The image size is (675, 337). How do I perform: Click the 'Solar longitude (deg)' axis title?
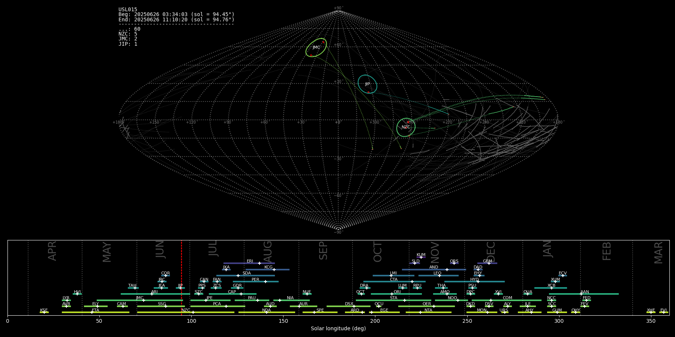(x=338, y=328)
